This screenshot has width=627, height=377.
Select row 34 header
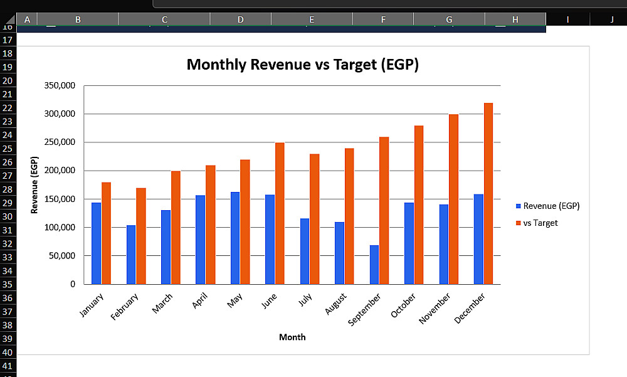pos(8,271)
